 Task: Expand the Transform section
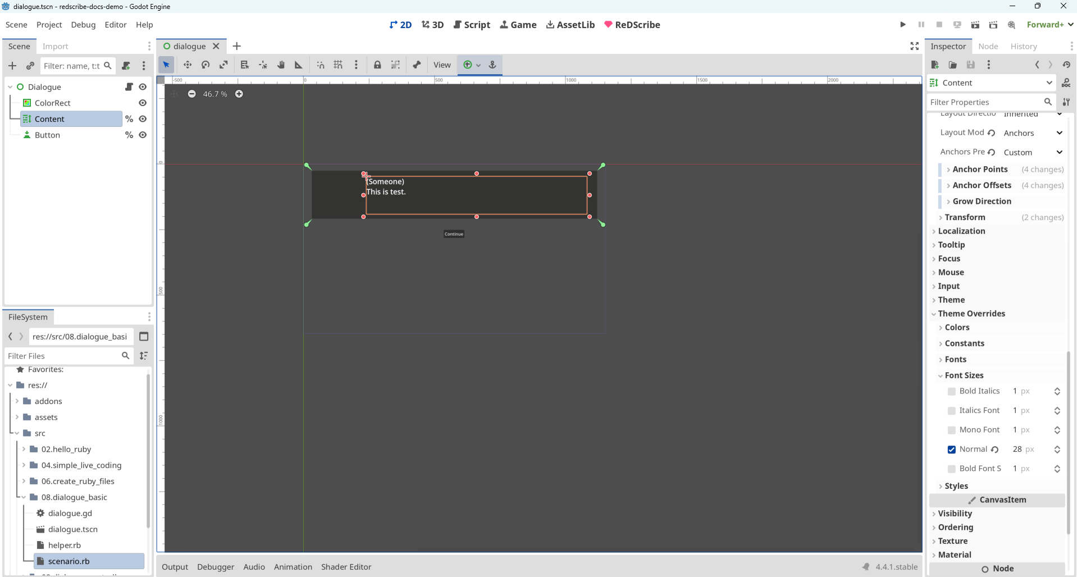pyautogui.click(x=964, y=217)
